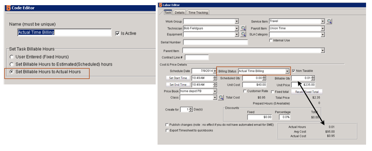Open the Price Book dropdown
372x151 pixels.
215,91
